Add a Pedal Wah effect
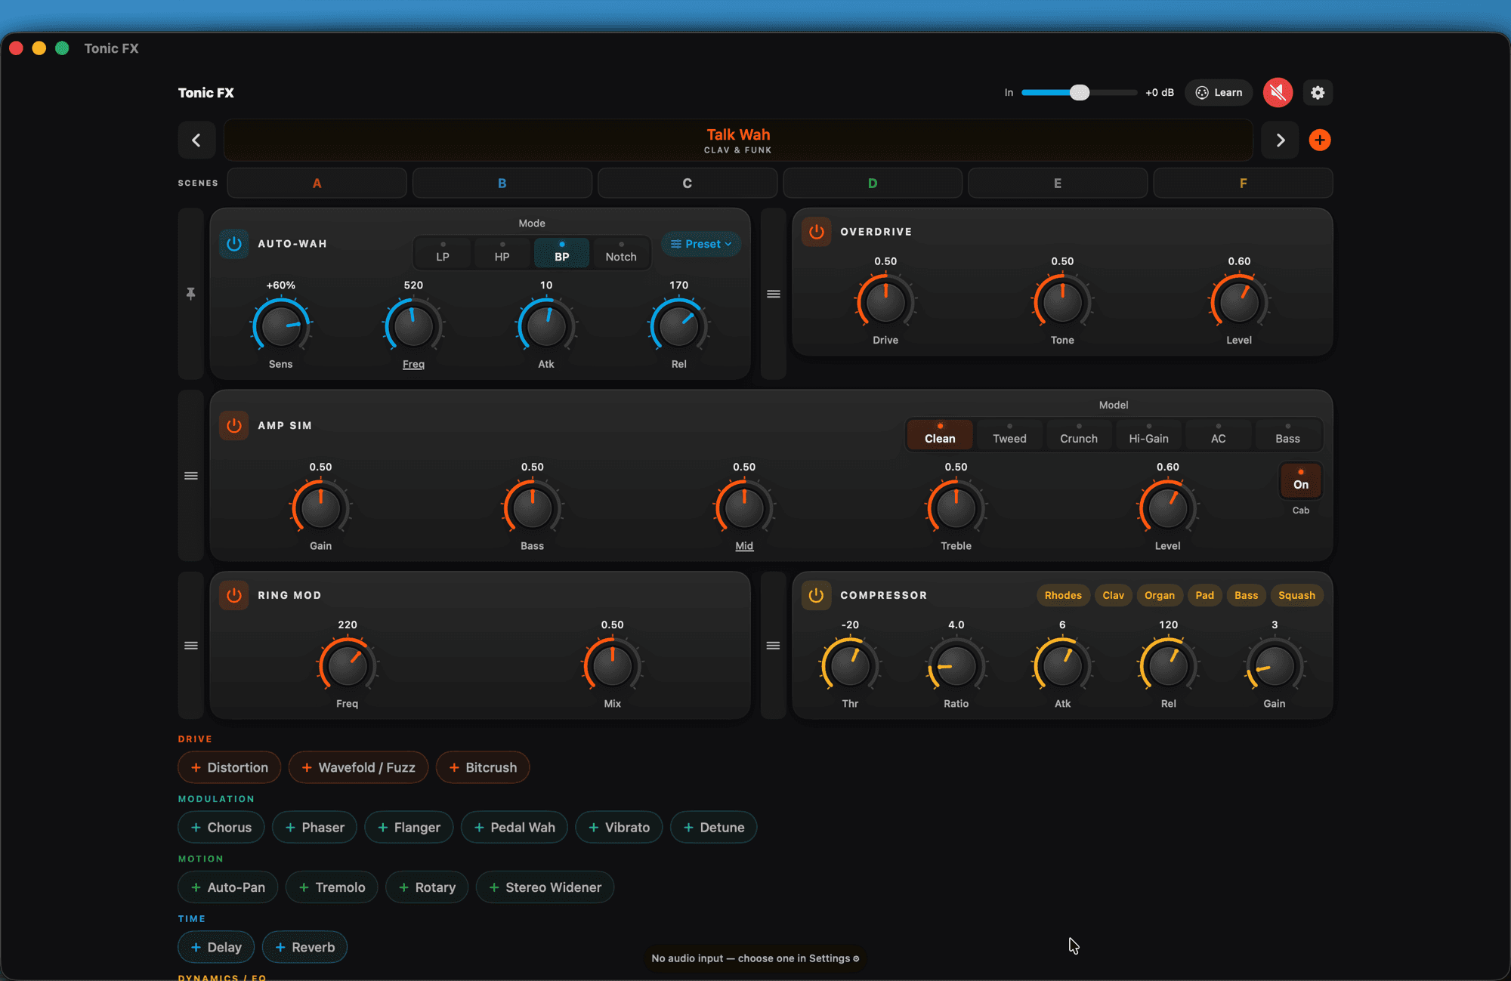1511x981 pixels. [514, 828]
